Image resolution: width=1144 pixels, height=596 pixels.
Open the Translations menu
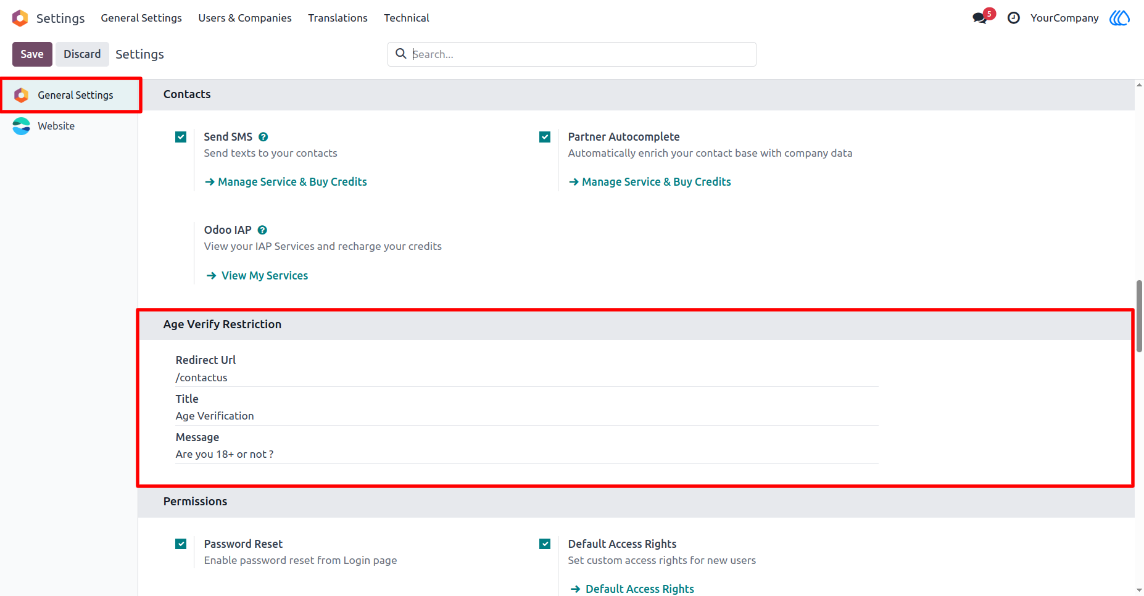338,18
